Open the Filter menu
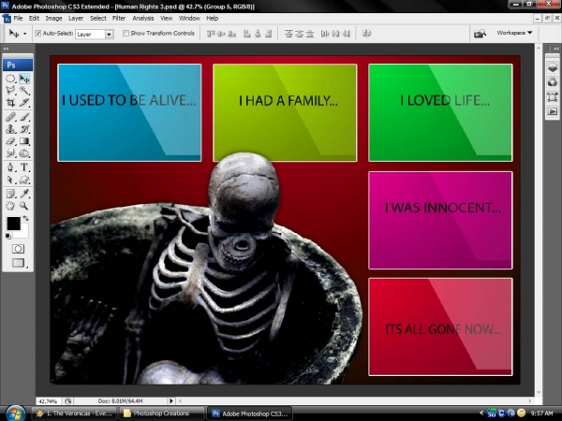Image resolution: width=562 pixels, height=421 pixels. point(119,19)
